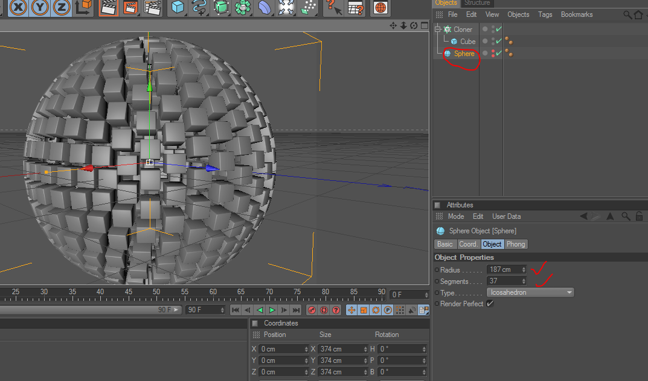The width and height of the screenshot is (648, 381).
Task: Open the Cube primitive tool
Action: tap(177, 7)
